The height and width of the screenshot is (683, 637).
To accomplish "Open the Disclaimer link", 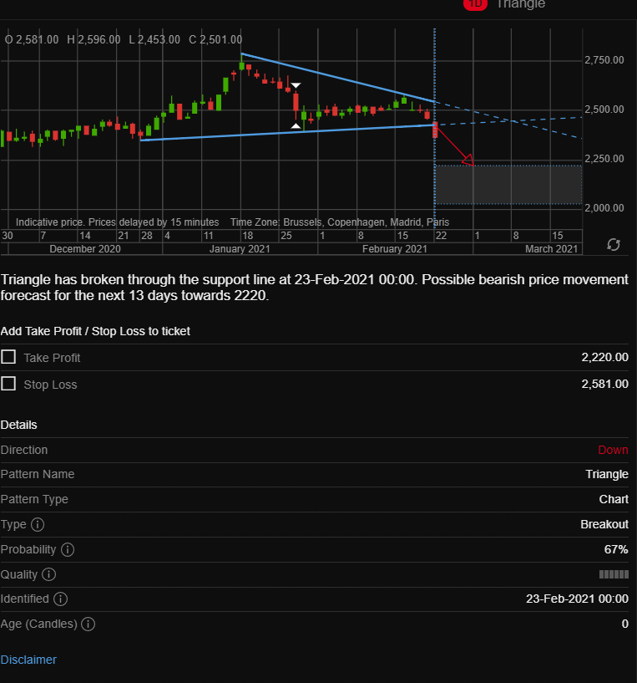I will (x=28, y=660).
